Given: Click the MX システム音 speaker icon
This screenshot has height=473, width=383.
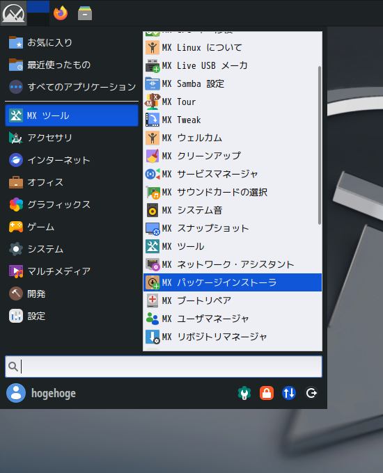Looking at the screenshot, I should tap(153, 210).
